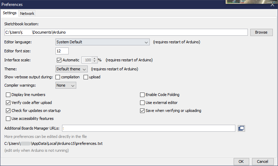Uncheck Save when verifying or uploading
Screen dimensions: 278x166
pyautogui.click(x=142, y=111)
